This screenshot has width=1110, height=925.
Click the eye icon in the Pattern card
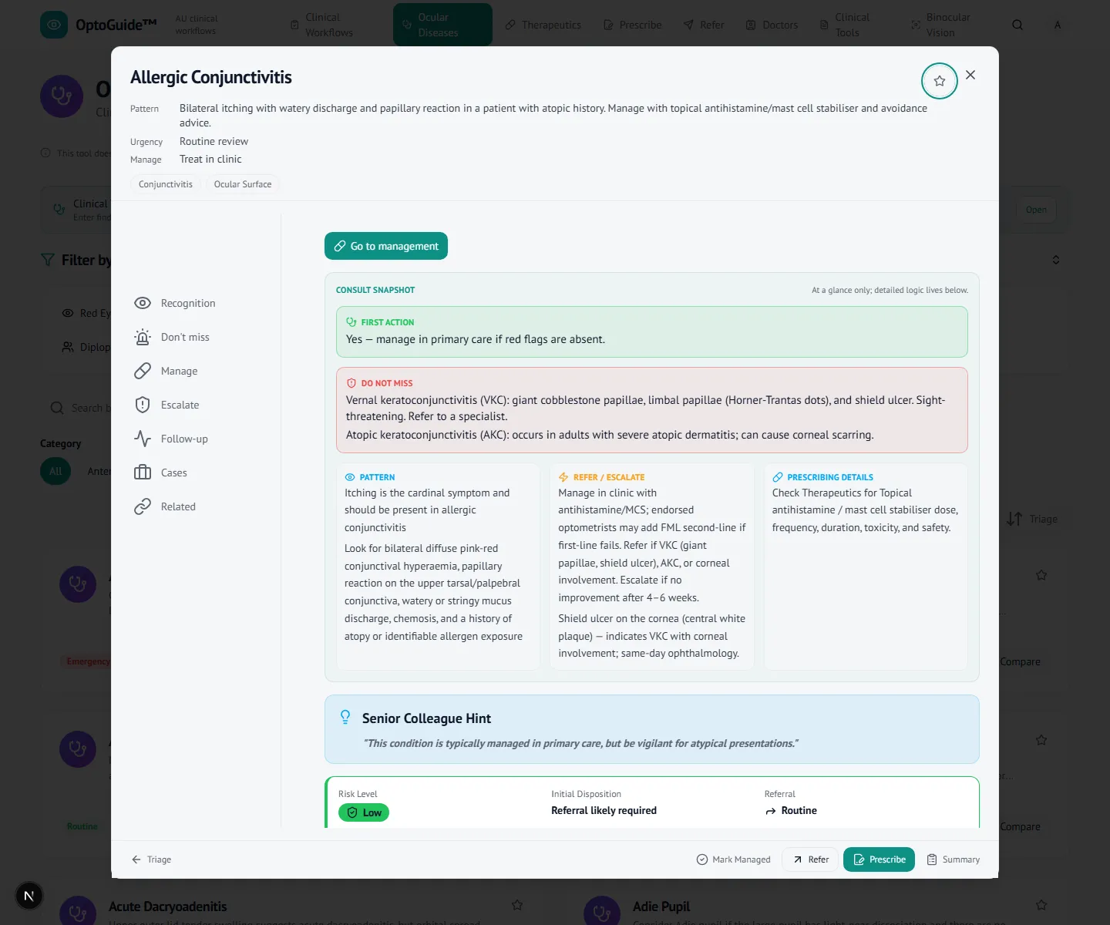pyautogui.click(x=350, y=477)
